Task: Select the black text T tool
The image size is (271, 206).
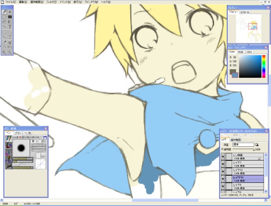Action: 10,27
